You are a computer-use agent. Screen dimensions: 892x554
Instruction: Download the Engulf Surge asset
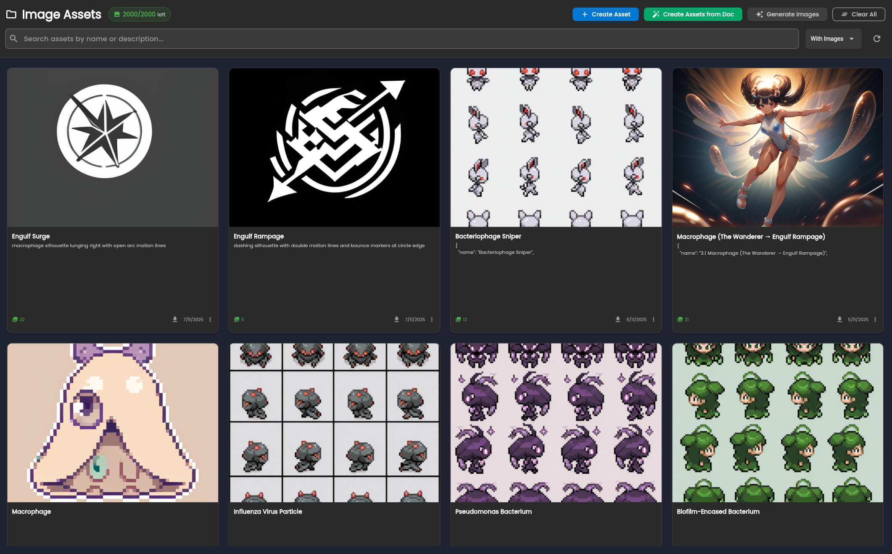click(175, 319)
